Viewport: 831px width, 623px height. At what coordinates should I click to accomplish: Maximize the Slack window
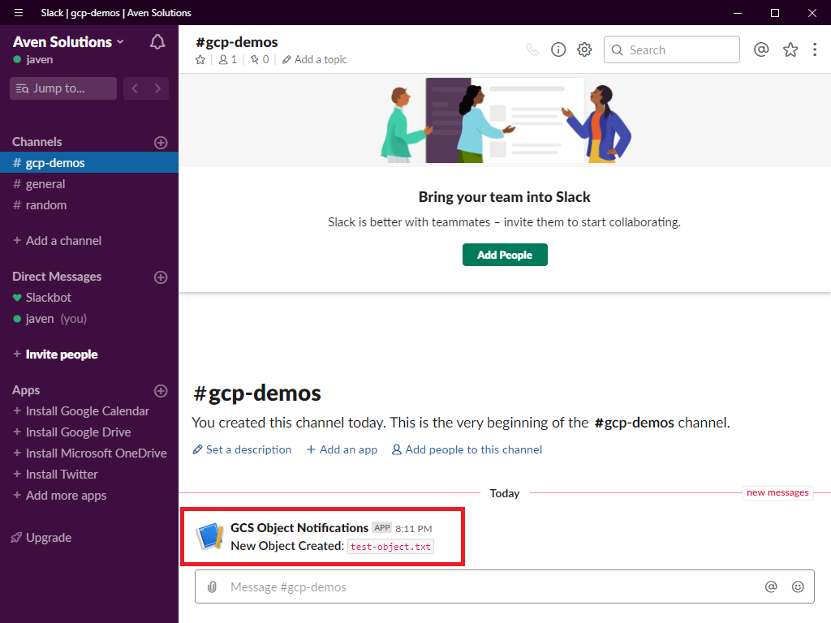775,13
